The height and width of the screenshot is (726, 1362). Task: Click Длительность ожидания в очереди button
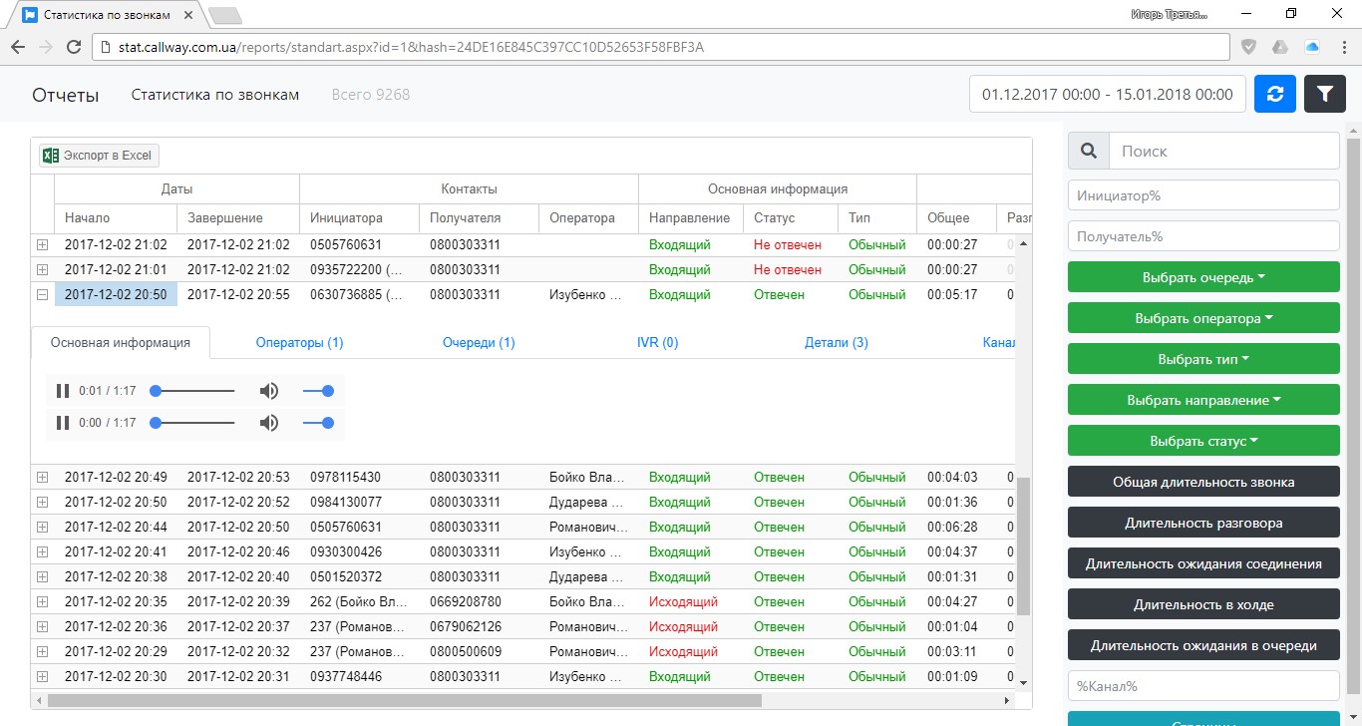[1203, 645]
